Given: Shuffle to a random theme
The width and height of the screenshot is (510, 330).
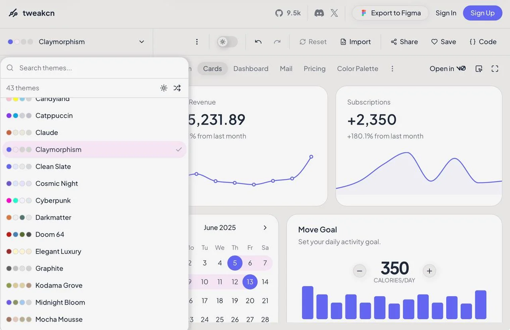Looking at the screenshot, I should coord(177,88).
